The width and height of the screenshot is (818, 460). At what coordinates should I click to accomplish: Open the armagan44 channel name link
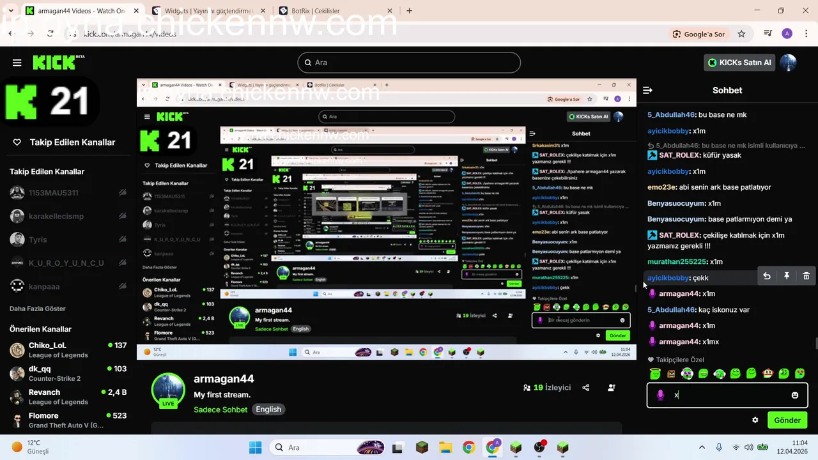[x=224, y=379]
